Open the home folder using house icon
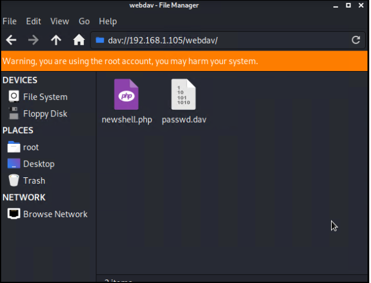This screenshot has height=283, width=371. (79, 40)
